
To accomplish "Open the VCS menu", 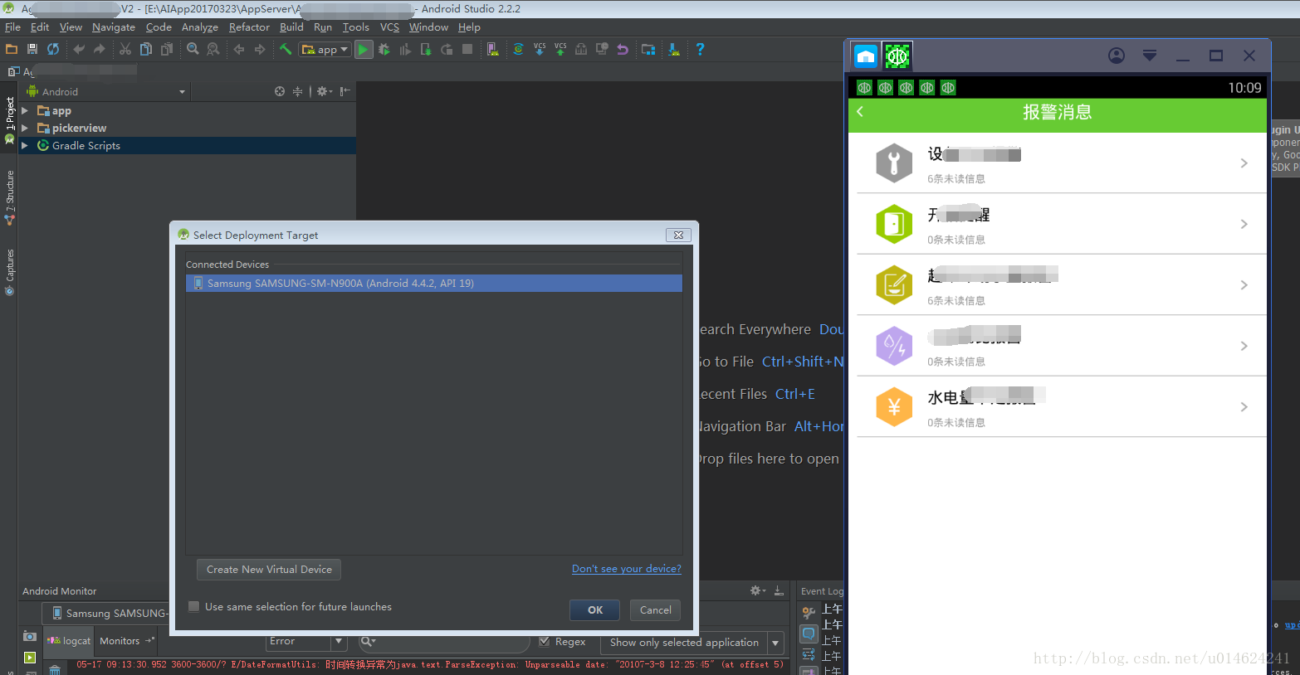I will 389,27.
